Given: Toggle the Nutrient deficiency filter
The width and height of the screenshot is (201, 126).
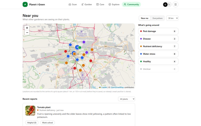Looking at the screenshot, I should coord(158,46).
